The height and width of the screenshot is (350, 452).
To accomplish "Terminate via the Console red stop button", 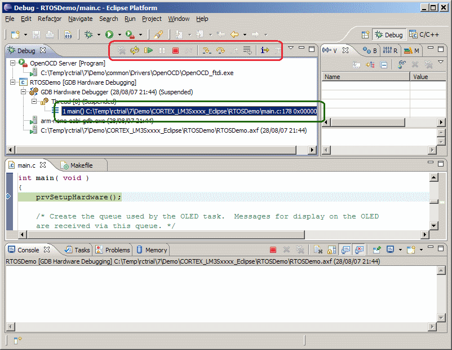I will (273, 250).
